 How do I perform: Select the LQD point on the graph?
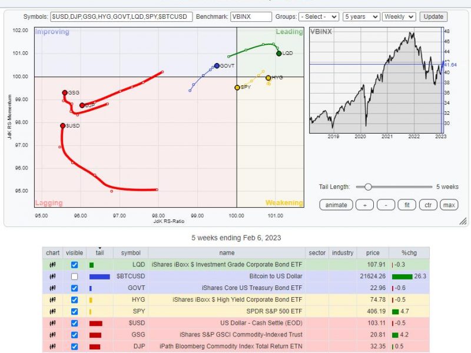(x=278, y=54)
